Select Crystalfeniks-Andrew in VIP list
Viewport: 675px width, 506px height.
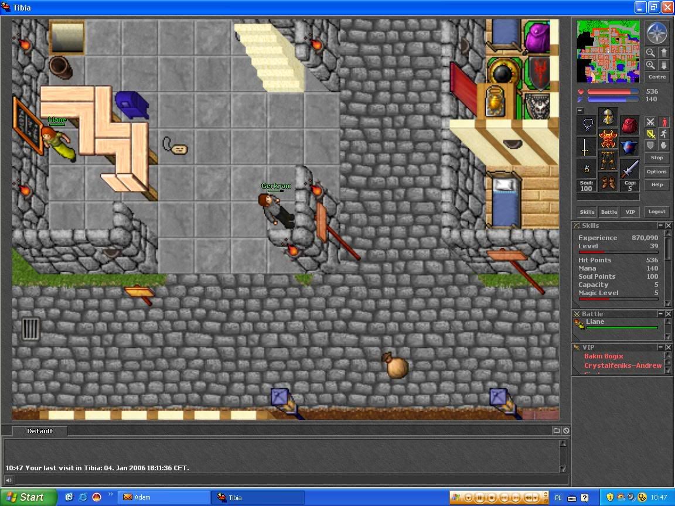623,365
